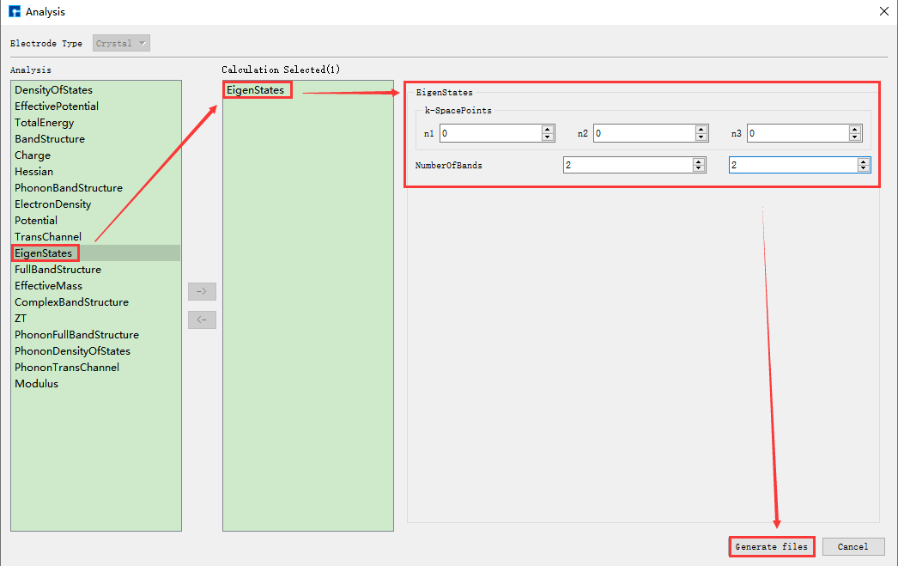Select BandStructure analysis item
The width and height of the screenshot is (898, 566).
point(50,139)
